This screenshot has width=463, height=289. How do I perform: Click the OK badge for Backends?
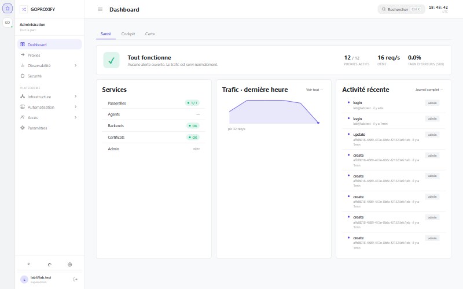[193, 125]
